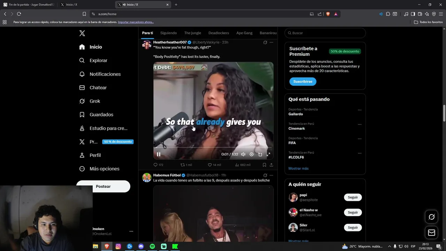Click Importar marcadores ahora link
This screenshot has height=251, width=446.
136,22
